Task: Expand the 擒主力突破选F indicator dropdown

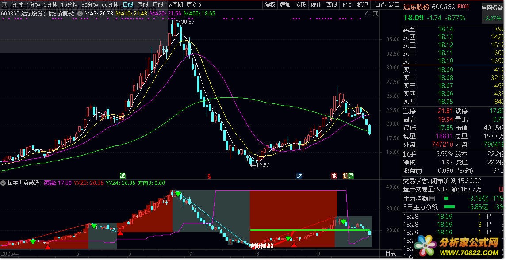Action: [x=4, y=183]
